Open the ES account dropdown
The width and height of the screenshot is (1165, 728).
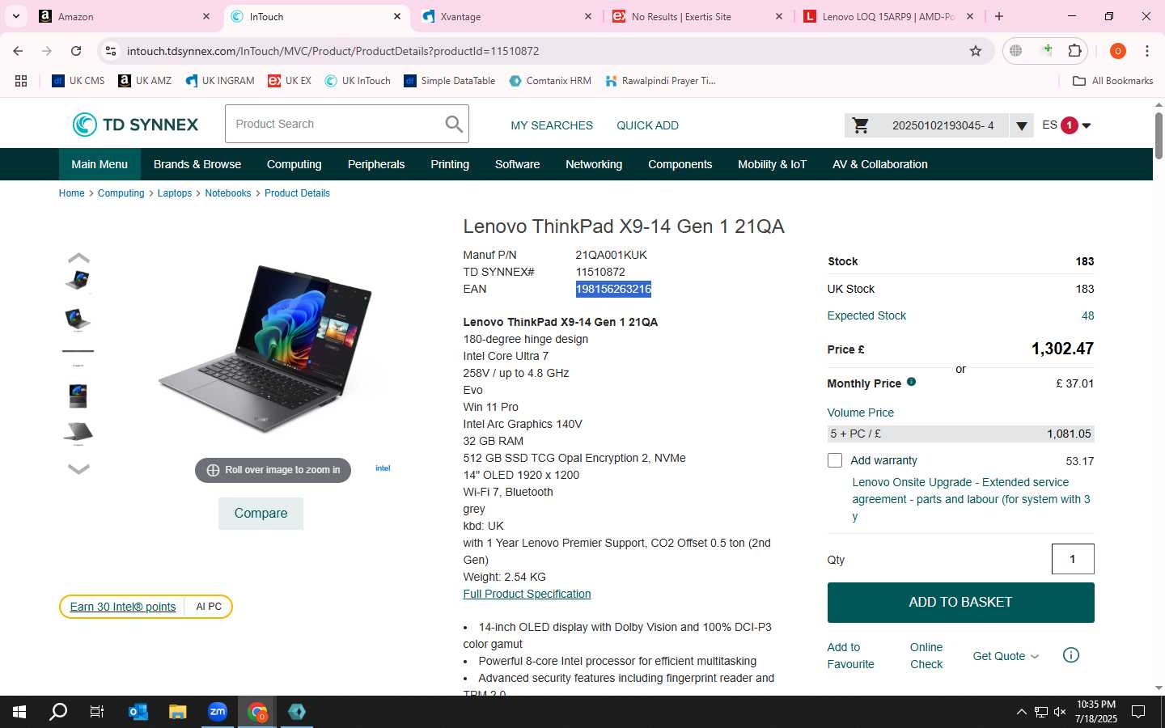1066,125
